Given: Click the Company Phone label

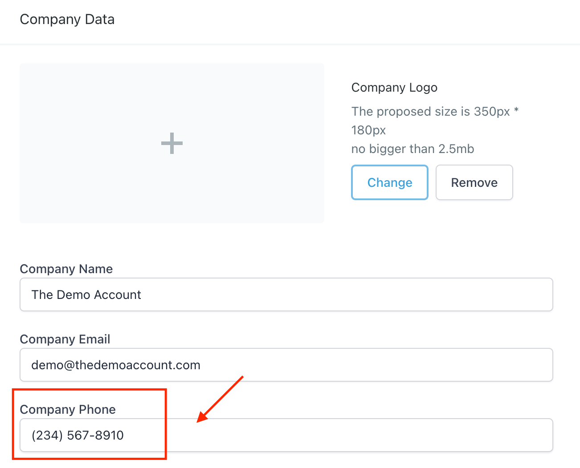Looking at the screenshot, I should tap(68, 410).
